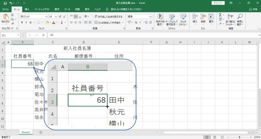Viewport: 261px width, 139px height.
Task: Add a new sheet with plus button
Action: pyautogui.click(x=41, y=132)
